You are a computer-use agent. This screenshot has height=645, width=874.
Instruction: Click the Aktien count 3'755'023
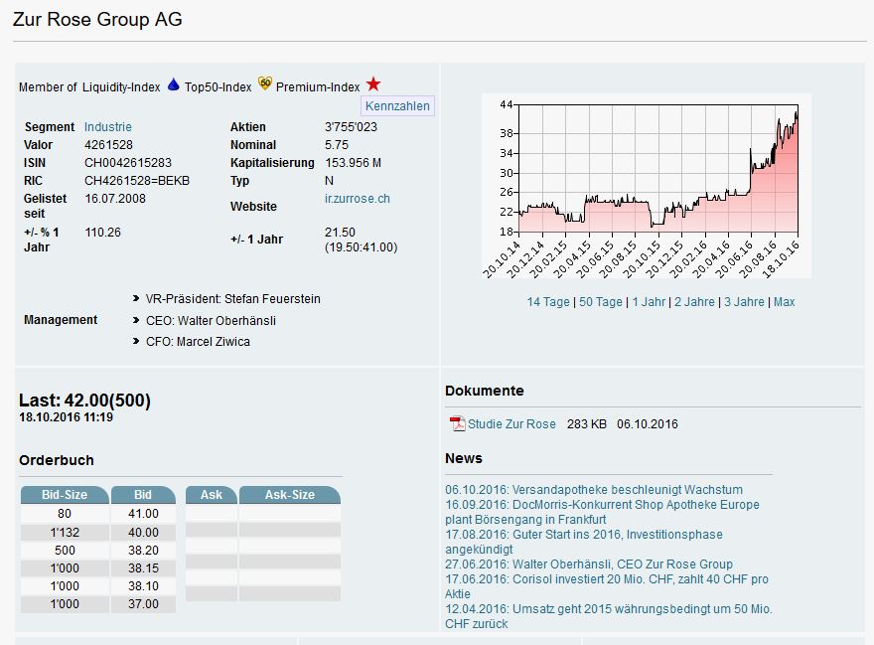[352, 127]
